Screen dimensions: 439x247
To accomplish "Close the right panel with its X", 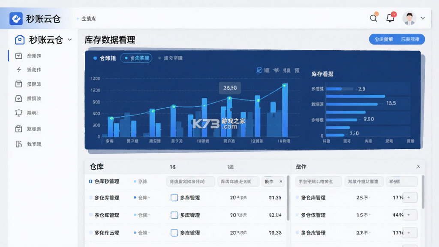I will pyautogui.click(x=418, y=166).
